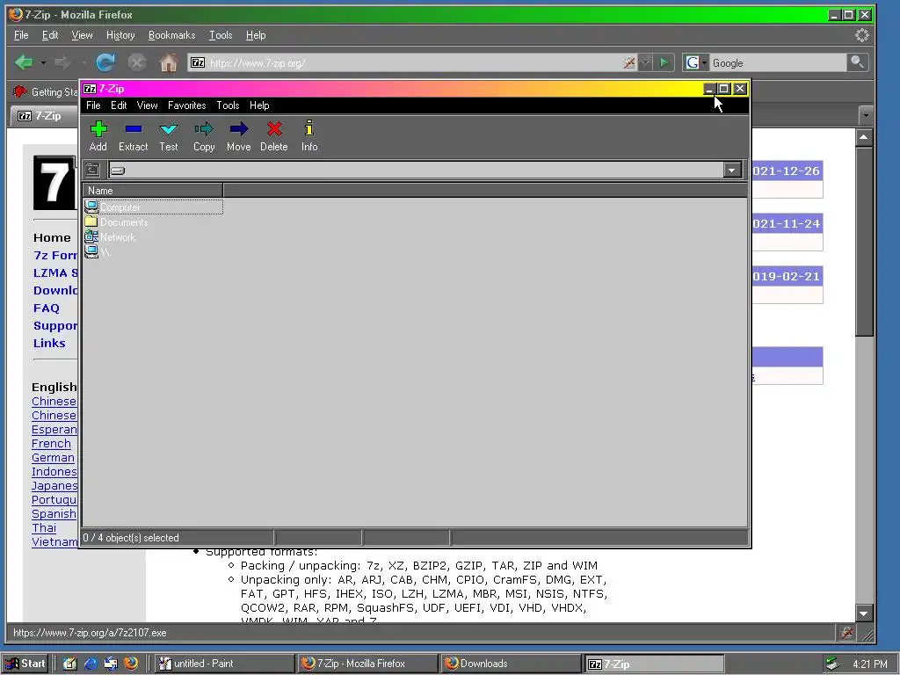Click the Firefox page scroll up arrow

tap(864, 138)
